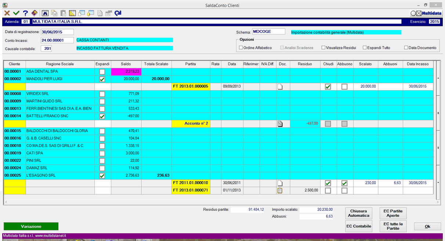Click the binoculars search icon
The width and height of the screenshot is (445, 241).
(x=46, y=13)
